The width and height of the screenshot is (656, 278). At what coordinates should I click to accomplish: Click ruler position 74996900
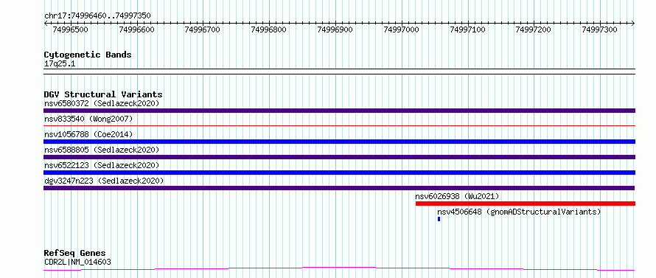[x=335, y=29]
